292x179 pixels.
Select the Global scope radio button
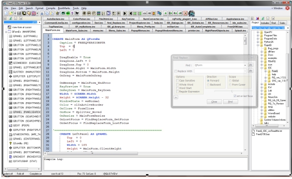tap(230, 81)
